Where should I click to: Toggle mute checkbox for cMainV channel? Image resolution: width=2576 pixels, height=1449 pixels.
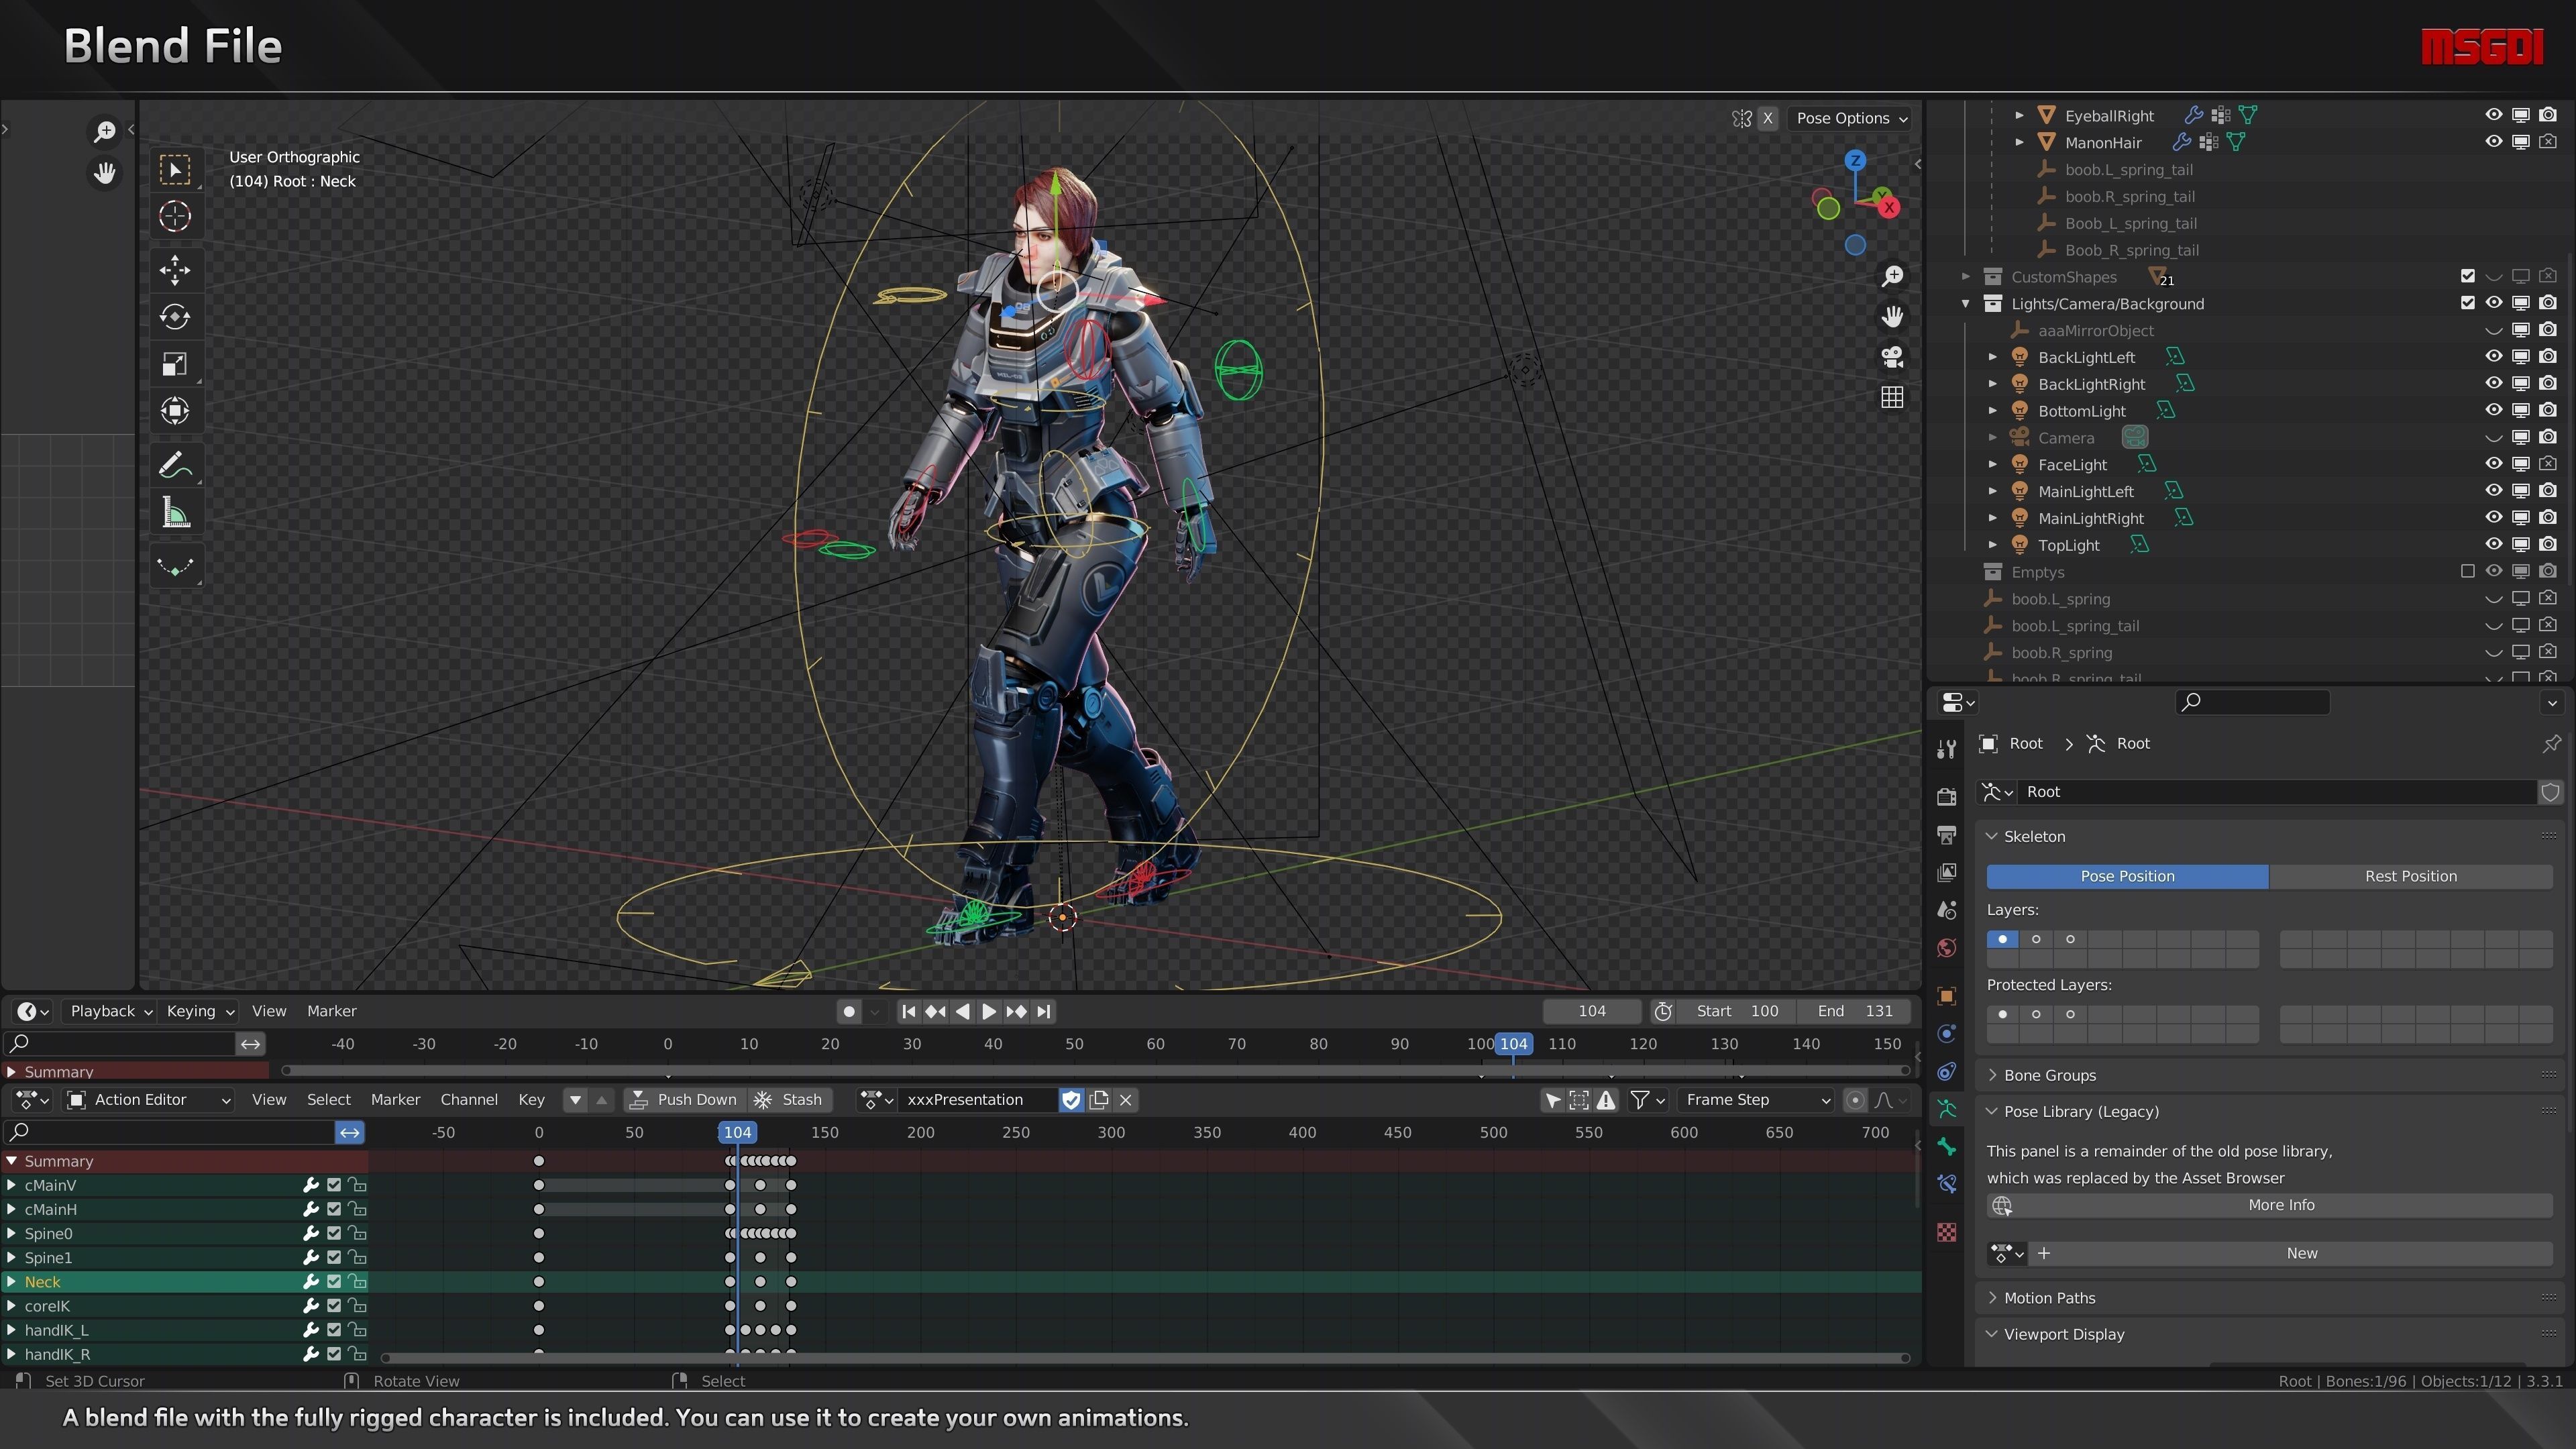click(334, 1185)
